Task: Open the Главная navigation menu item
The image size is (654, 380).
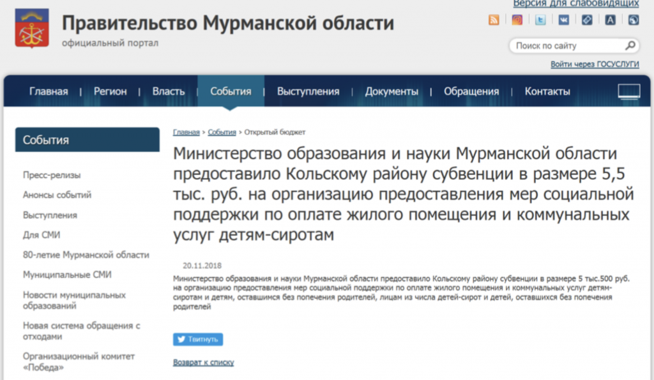Action: (49, 91)
